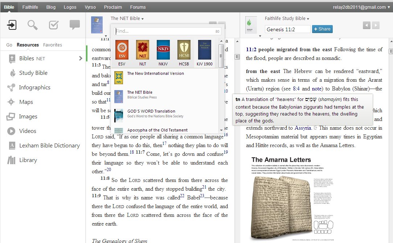Viewport: 393px width, 243px height.
Task: Switch to the Go tab
Action: pos(9,45)
